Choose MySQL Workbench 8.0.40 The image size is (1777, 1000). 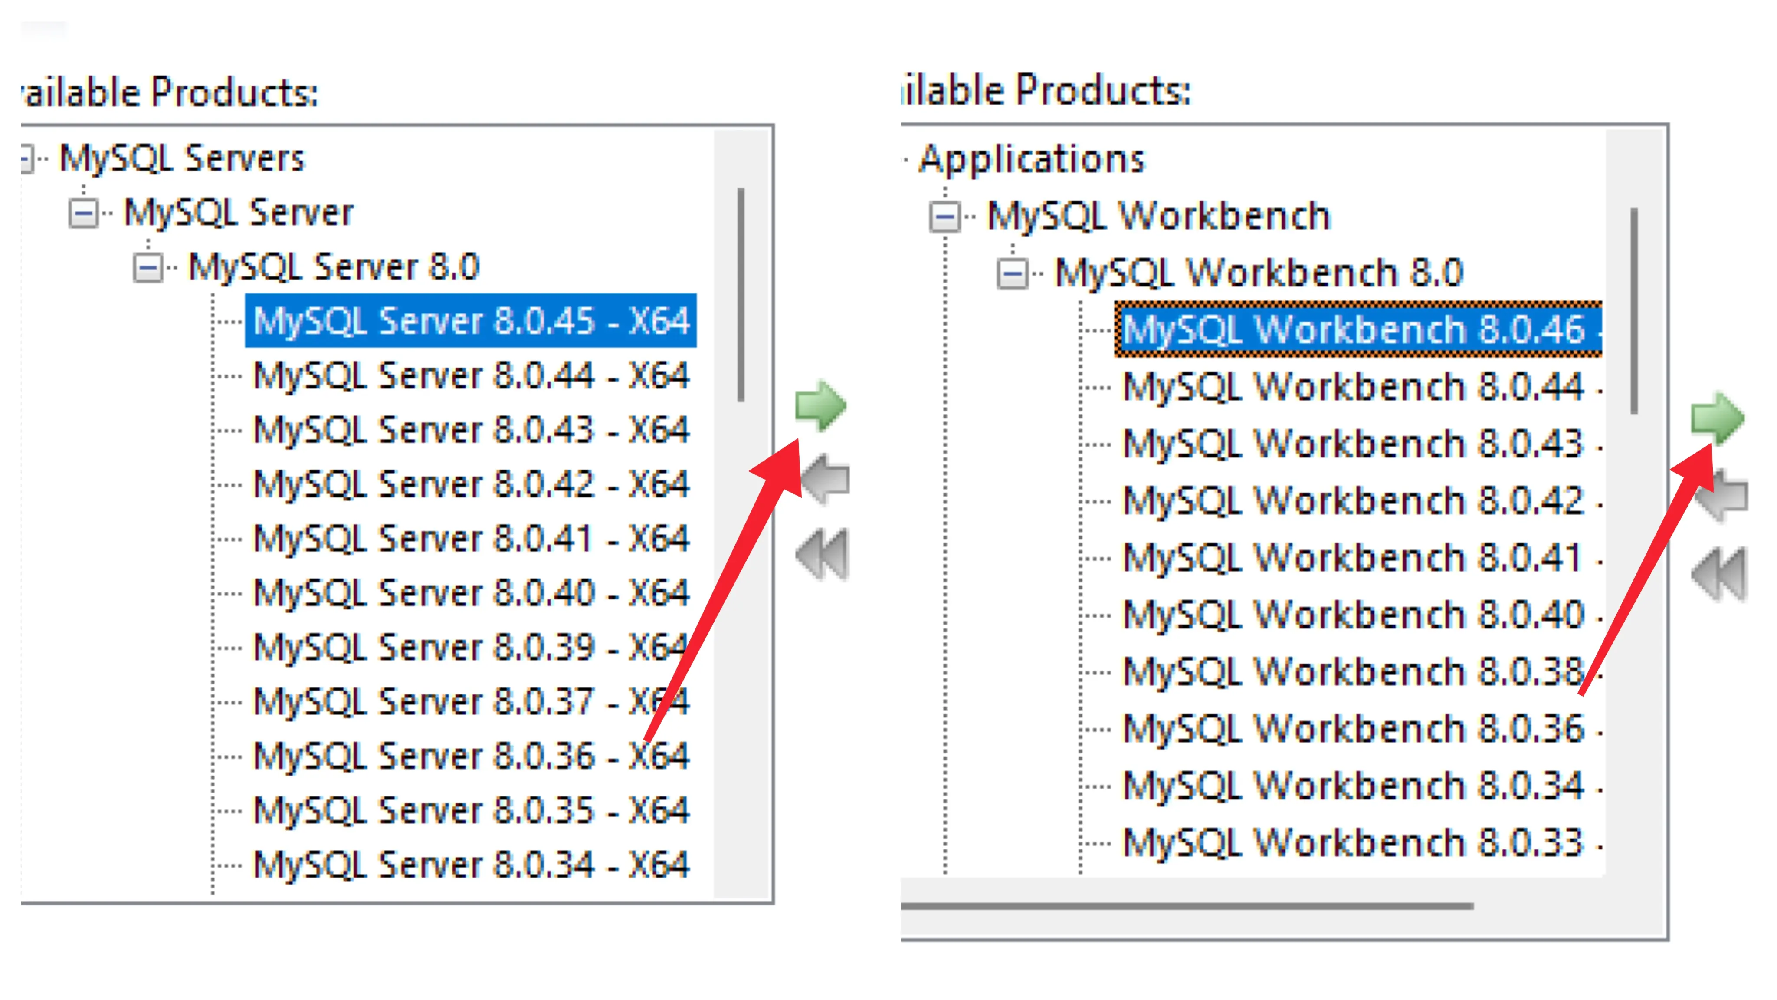tap(1362, 615)
